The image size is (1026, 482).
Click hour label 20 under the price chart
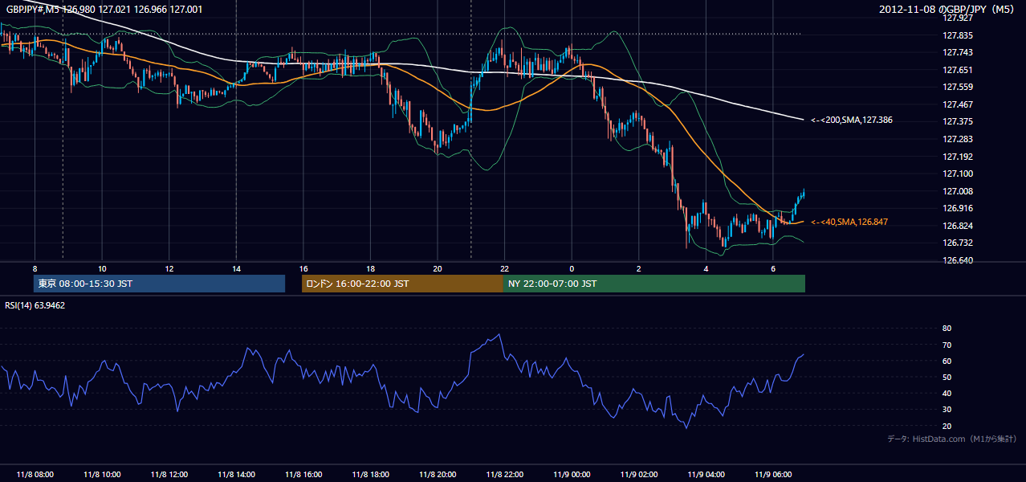coord(437,268)
